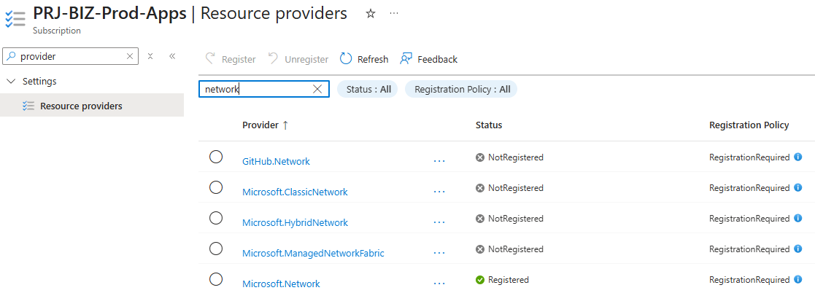The height and width of the screenshot is (293, 815).
Task: Open Resource providers in the sidebar
Action: tap(81, 106)
